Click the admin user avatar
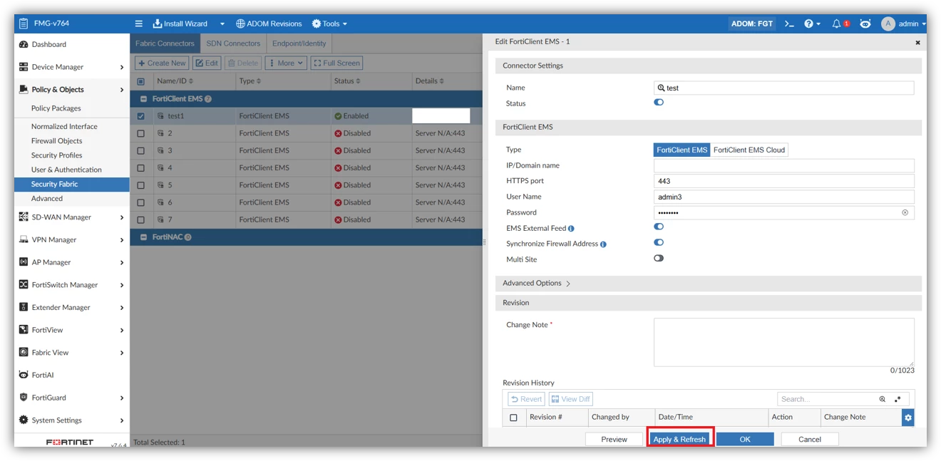The width and height of the screenshot is (941, 461). pyautogui.click(x=888, y=24)
